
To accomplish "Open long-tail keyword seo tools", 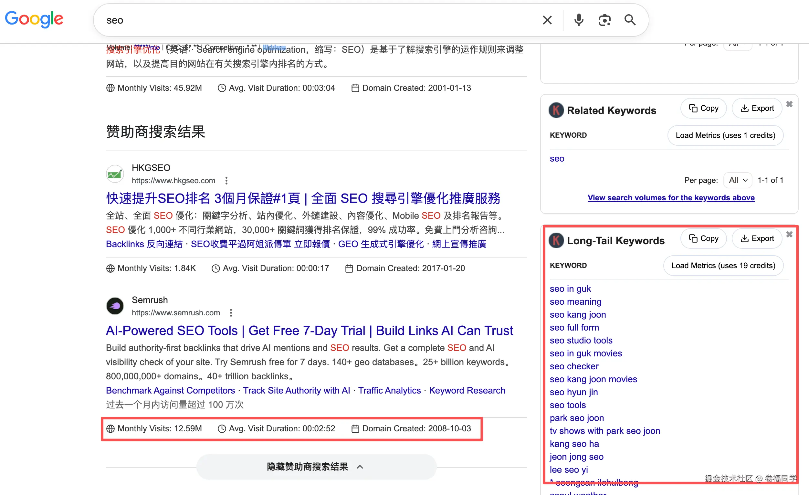I will [568, 405].
